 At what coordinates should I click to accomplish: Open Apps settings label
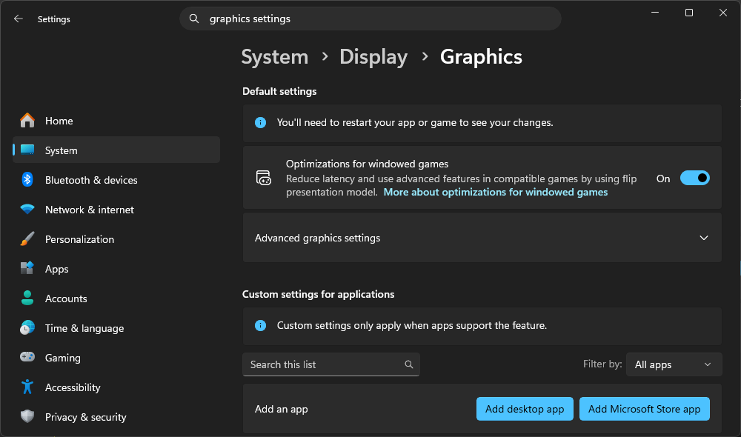[x=57, y=270]
